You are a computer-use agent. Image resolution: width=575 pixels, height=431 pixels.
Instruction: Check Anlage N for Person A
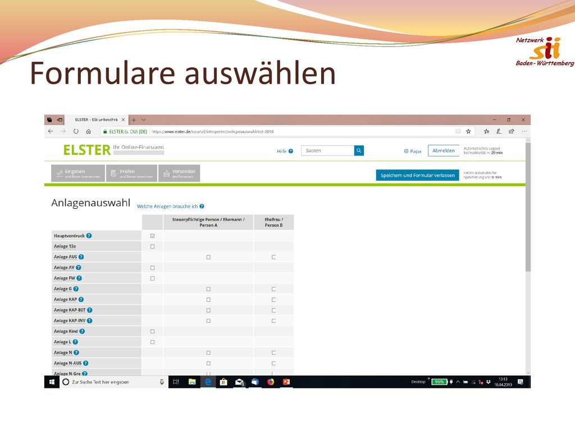(208, 352)
